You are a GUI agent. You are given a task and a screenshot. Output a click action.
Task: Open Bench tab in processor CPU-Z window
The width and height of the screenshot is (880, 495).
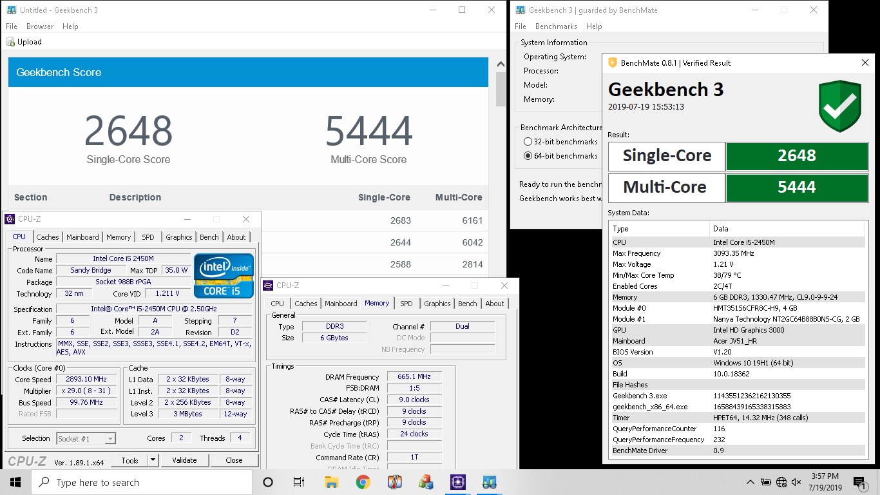209,237
